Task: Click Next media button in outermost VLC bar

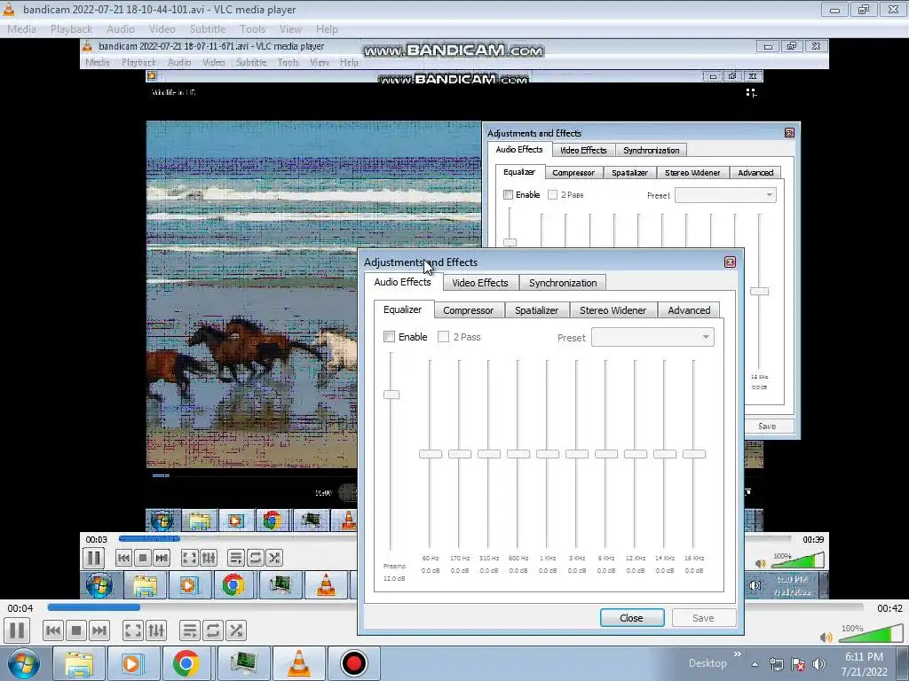Action: pyautogui.click(x=99, y=630)
